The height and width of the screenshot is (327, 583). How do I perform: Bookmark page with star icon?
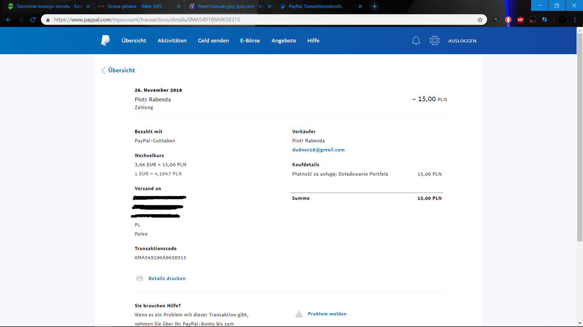[x=480, y=20]
